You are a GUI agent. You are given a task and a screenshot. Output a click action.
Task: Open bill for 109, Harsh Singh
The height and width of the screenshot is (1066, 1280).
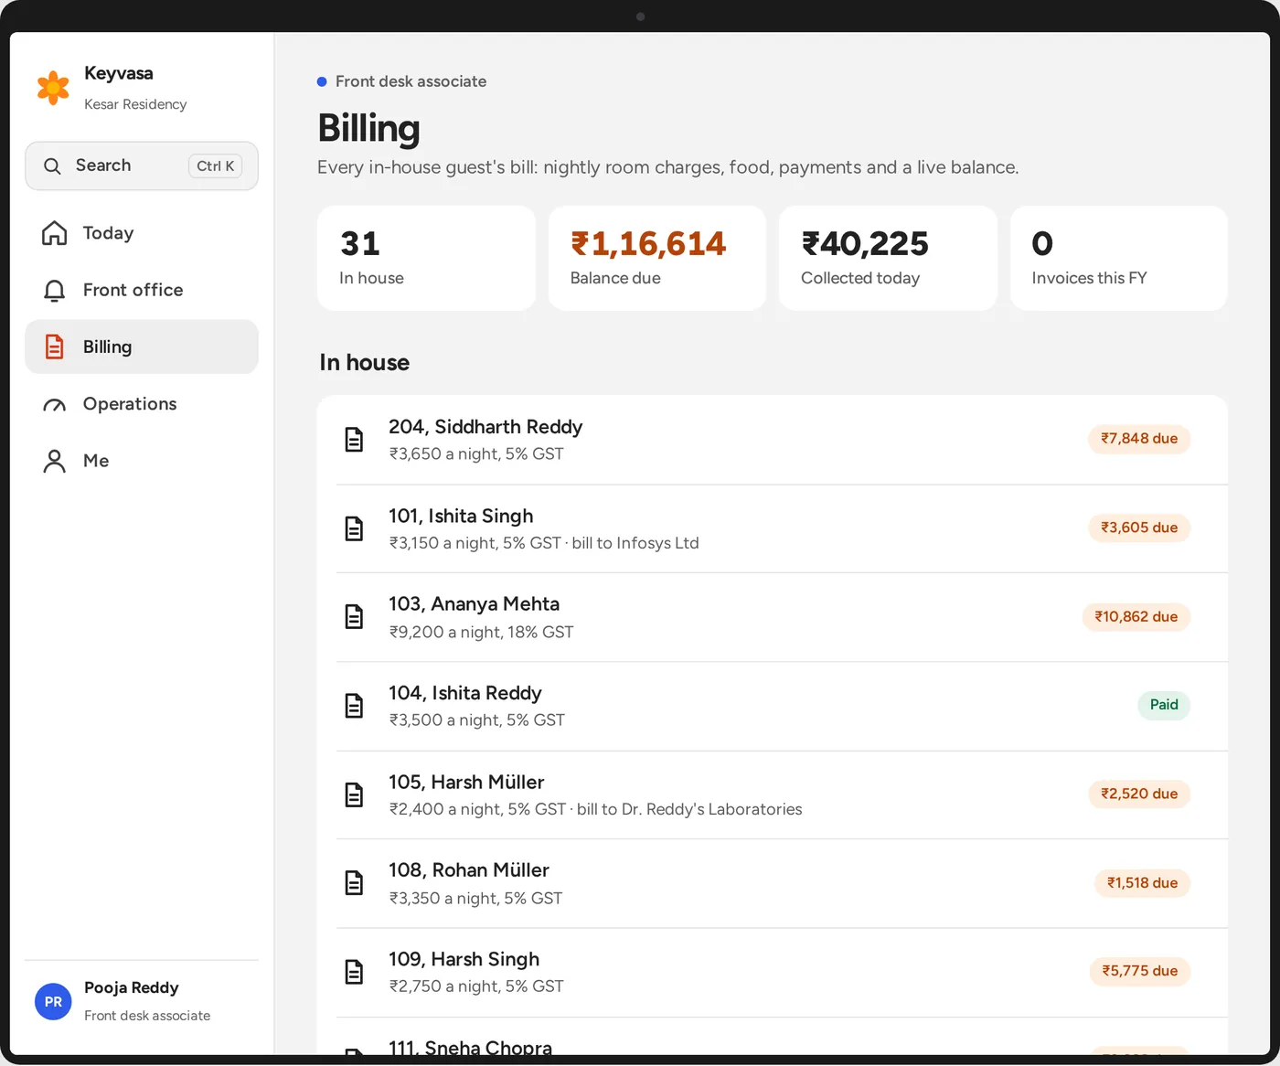[x=773, y=972]
